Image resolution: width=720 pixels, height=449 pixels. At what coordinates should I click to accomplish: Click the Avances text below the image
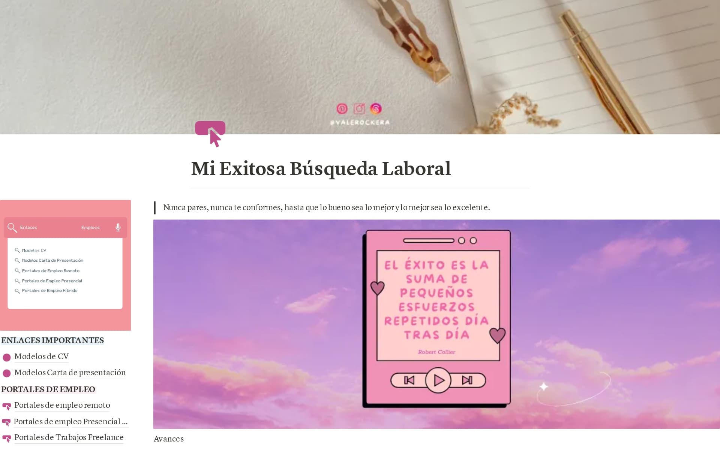(169, 439)
